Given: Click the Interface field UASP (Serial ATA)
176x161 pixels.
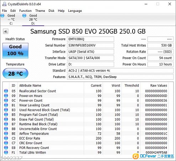Looking at the screenshot, I should tap(90, 52).
